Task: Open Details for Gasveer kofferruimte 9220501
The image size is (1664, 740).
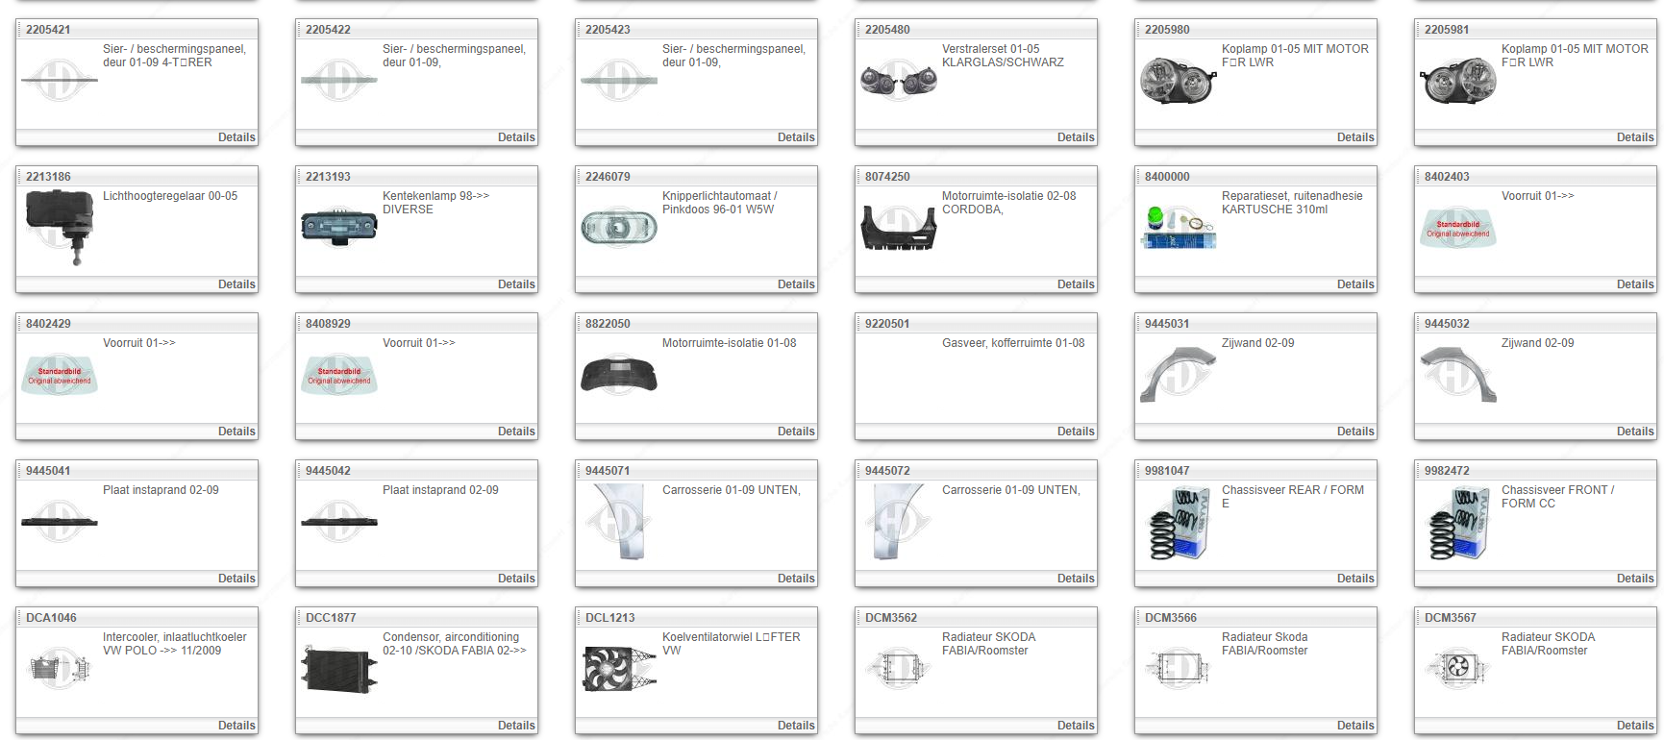Action: (x=1076, y=432)
